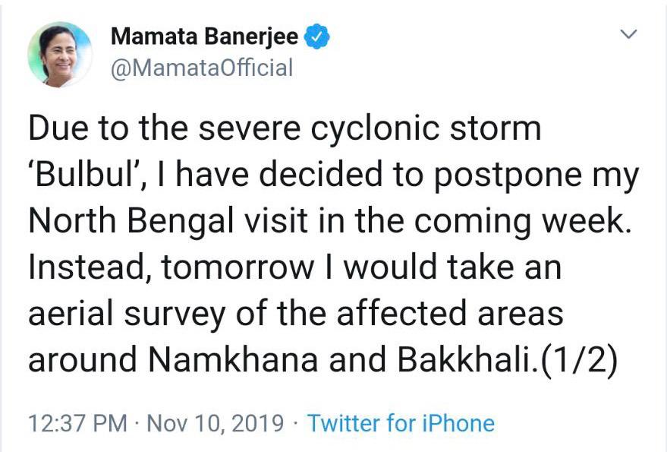Image resolution: width=667 pixels, height=452 pixels.
Task: Click the word 'cyclonic' in the tweet
Action: point(375,128)
